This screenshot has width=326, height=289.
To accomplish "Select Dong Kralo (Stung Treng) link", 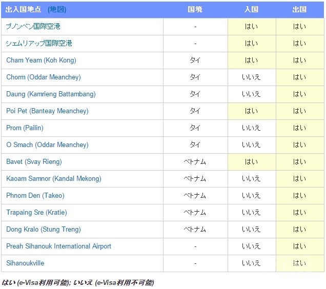I will coord(44,230).
